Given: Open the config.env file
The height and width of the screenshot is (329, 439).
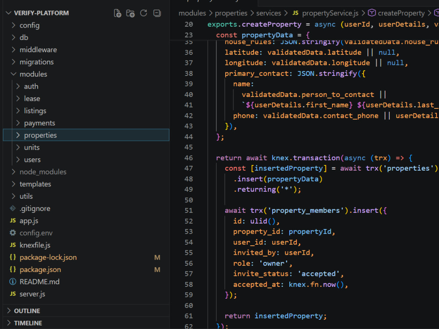Looking at the screenshot, I should (x=36, y=233).
